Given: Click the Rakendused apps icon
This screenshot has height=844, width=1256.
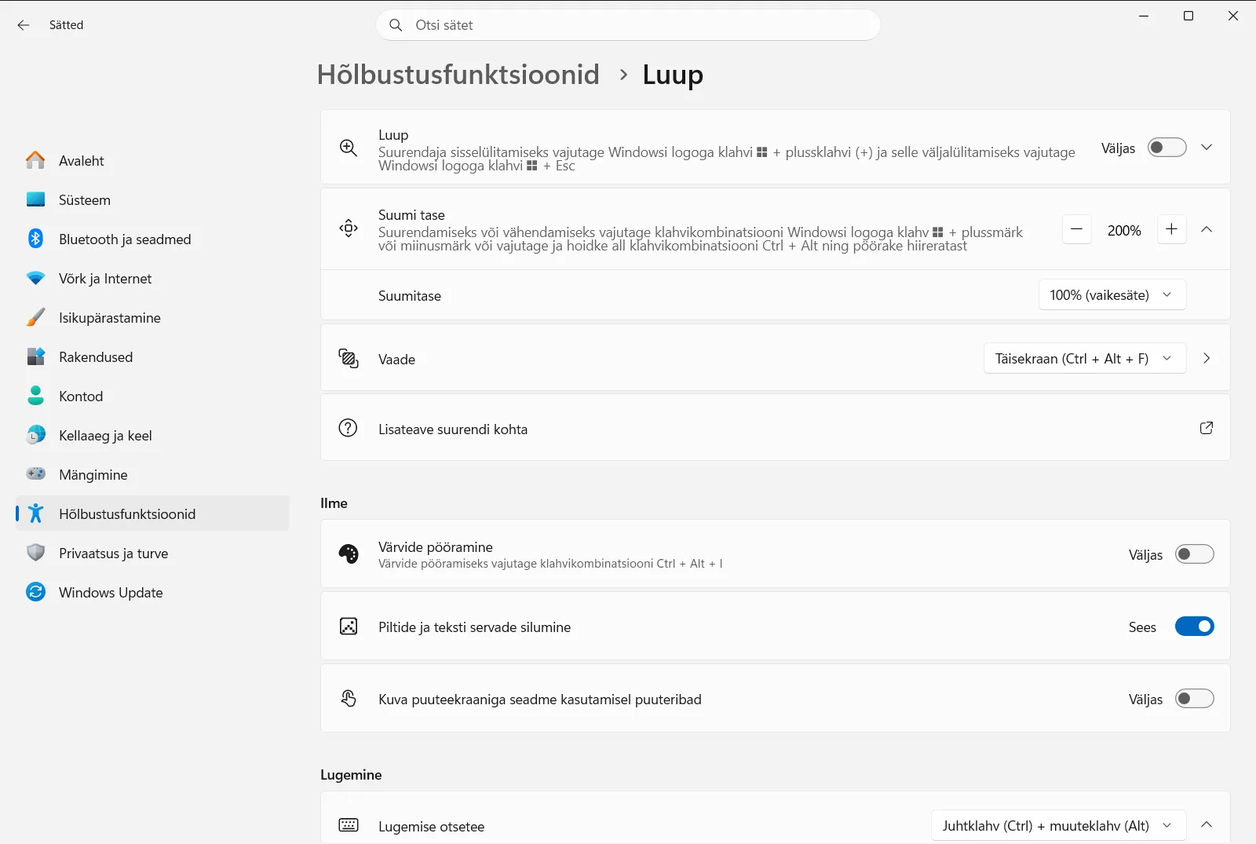Looking at the screenshot, I should pyautogui.click(x=35, y=356).
